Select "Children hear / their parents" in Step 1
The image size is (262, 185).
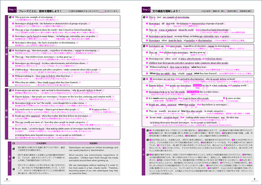pyautogui.click(x=58, y=70)
